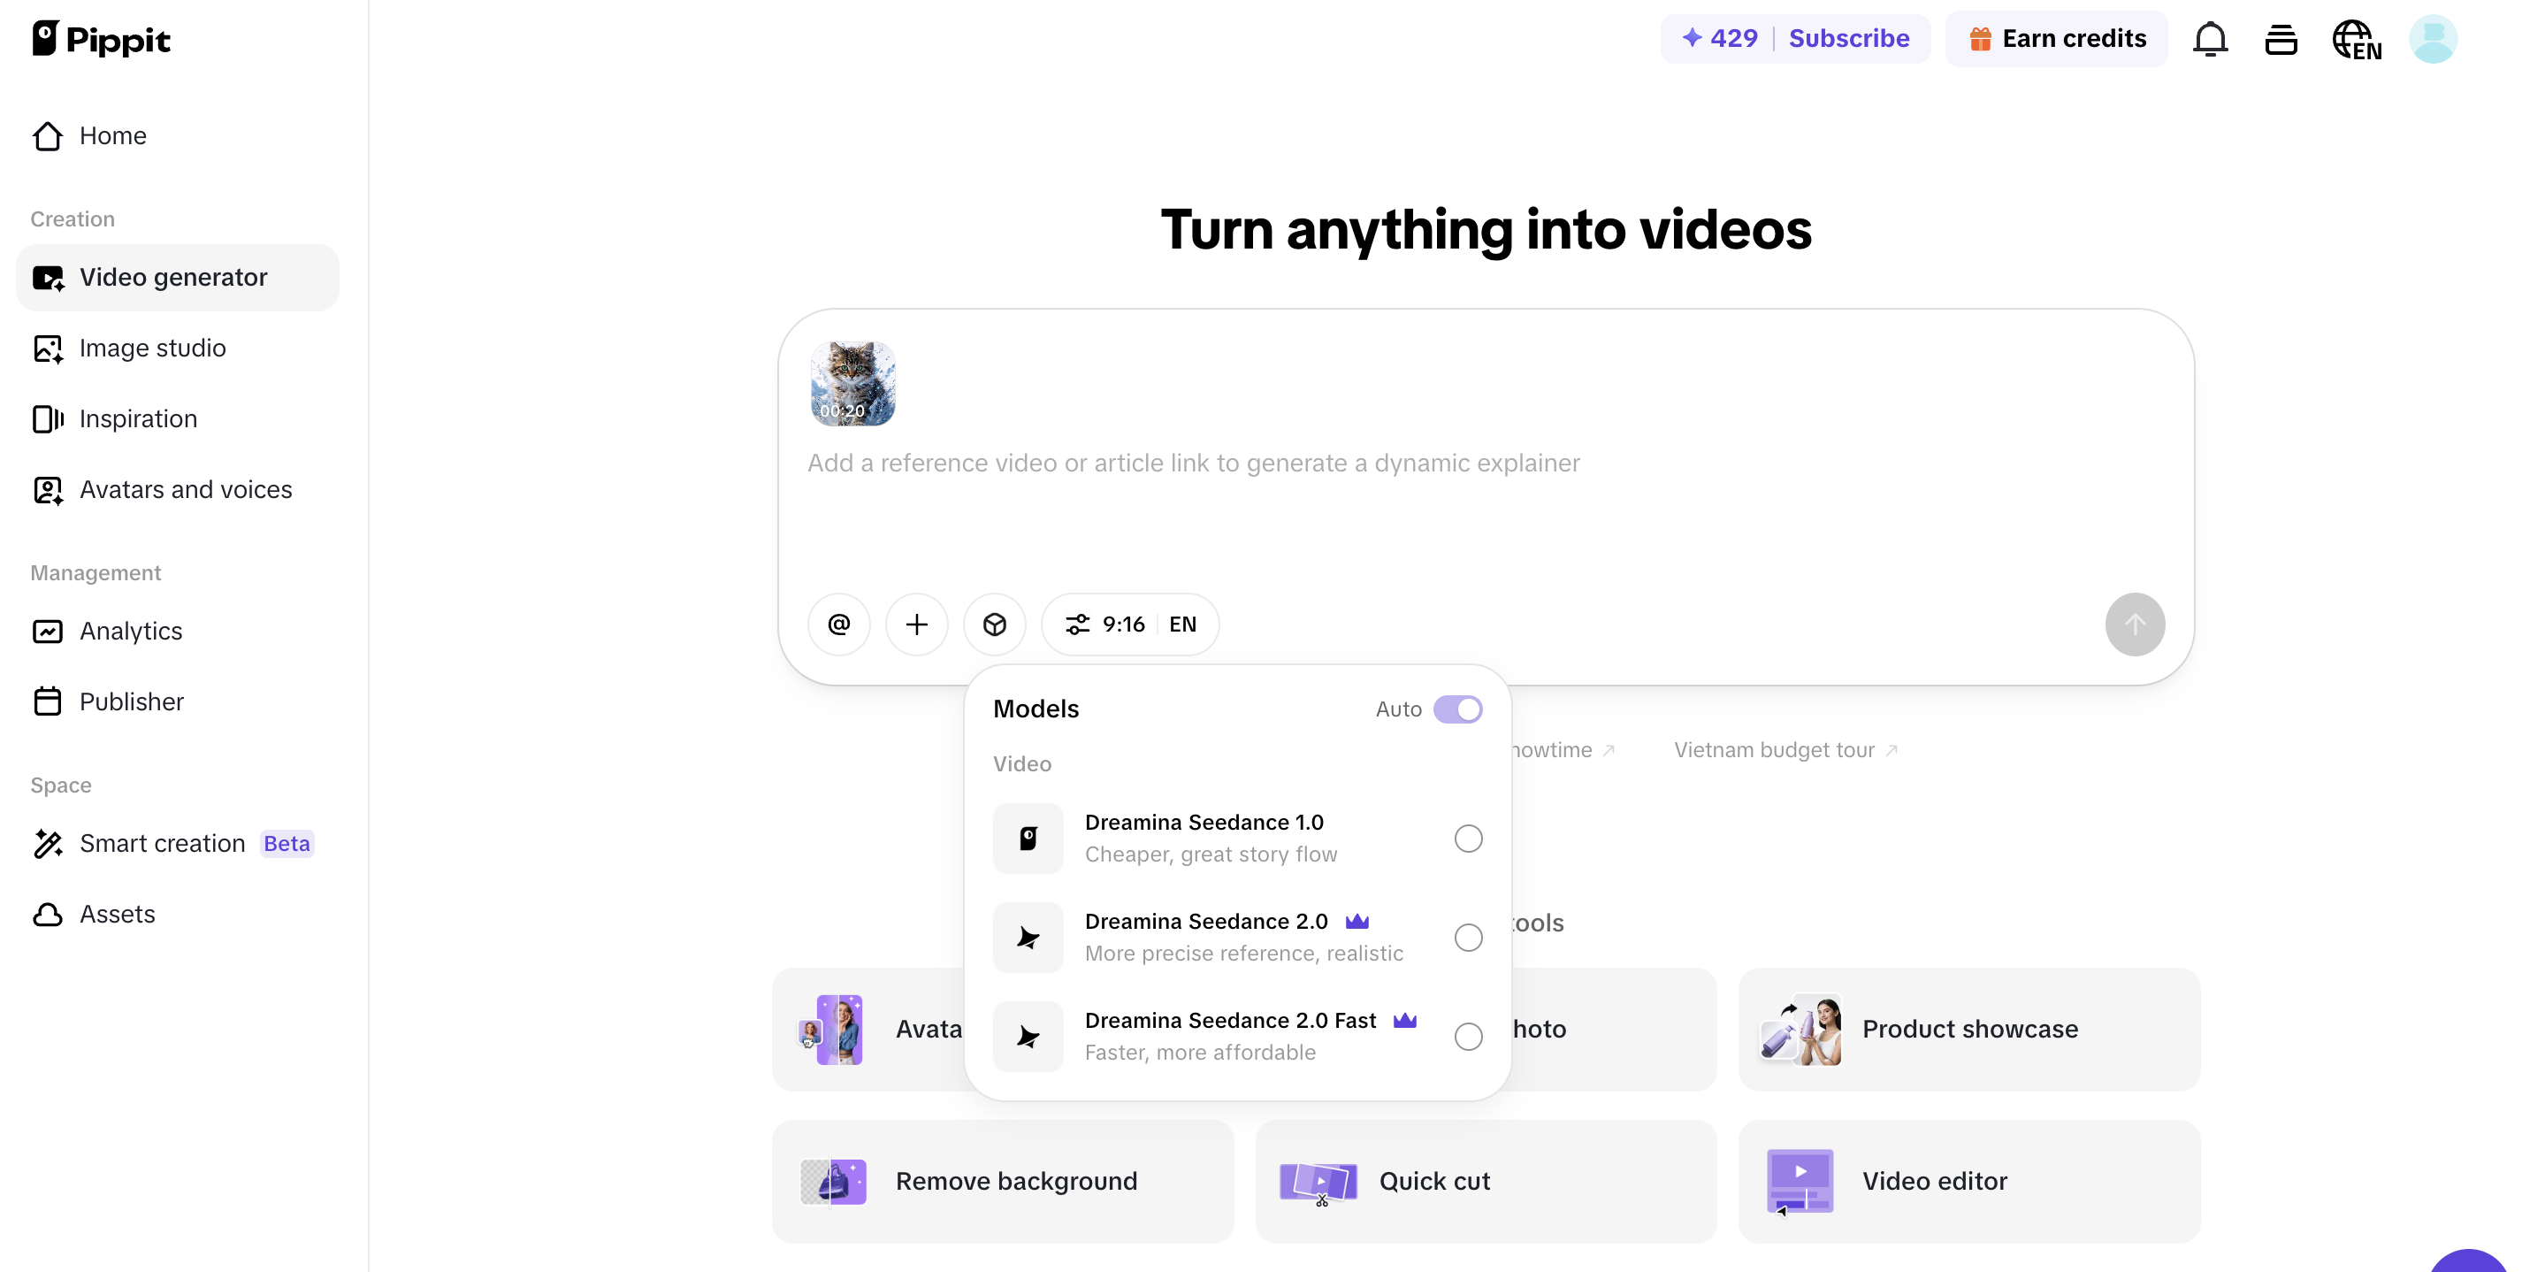
Task: Click "Faster, more affordable" description
Action: 1199,1053
